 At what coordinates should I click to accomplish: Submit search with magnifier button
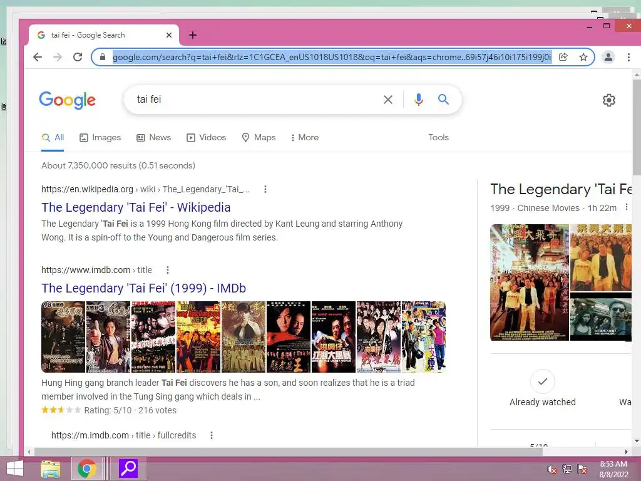click(x=444, y=100)
